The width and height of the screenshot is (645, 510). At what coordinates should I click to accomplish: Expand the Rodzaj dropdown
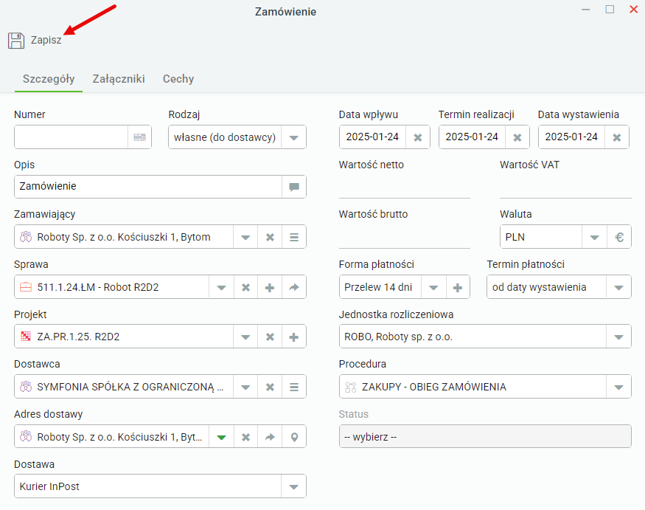pos(293,137)
